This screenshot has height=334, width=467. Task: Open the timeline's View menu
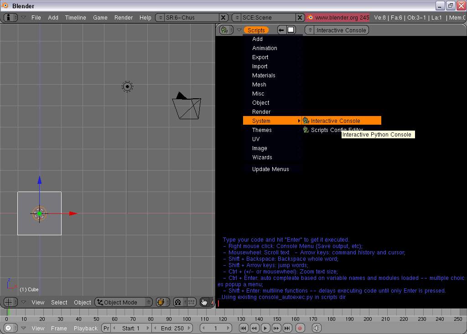coord(38,328)
